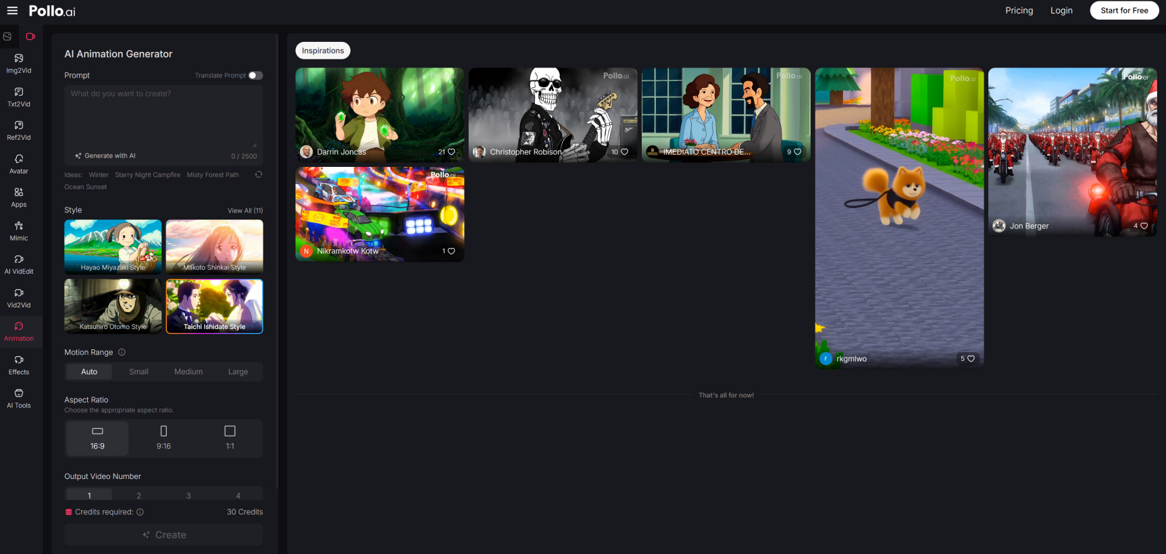The width and height of the screenshot is (1166, 554).
Task: Click the Motion Range info icon
Action: click(x=122, y=352)
